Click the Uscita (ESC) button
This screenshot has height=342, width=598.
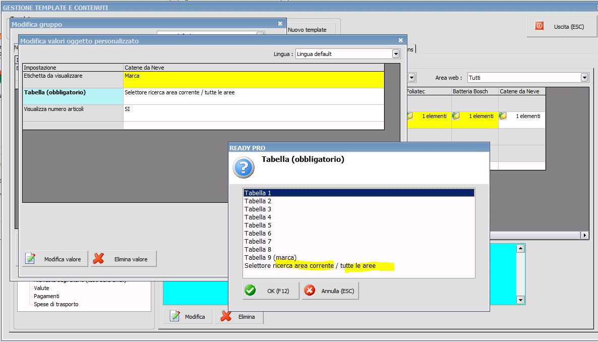561,26
